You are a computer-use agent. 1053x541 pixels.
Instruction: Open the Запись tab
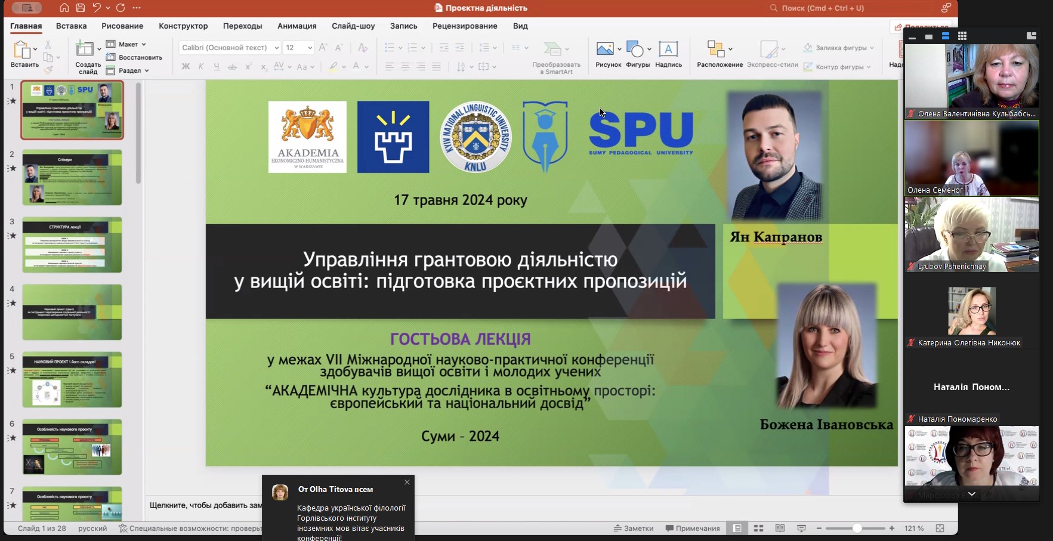(x=404, y=26)
